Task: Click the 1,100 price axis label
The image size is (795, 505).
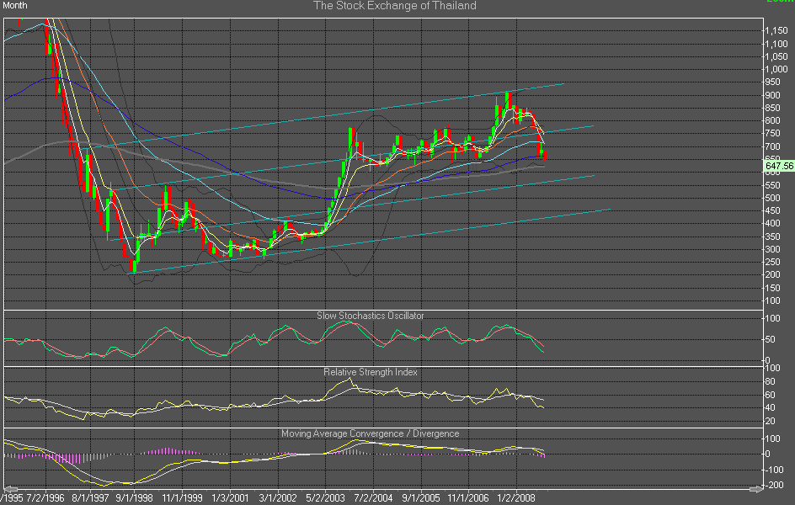Action: 776,44
